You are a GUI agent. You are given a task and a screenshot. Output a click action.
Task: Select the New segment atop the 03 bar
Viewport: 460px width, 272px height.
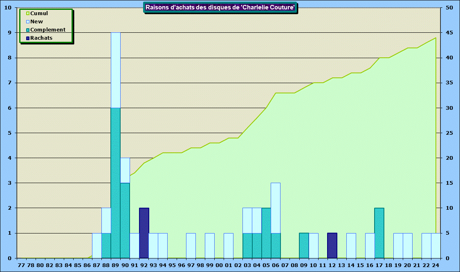pyautogui.click(x=247, y=220)
